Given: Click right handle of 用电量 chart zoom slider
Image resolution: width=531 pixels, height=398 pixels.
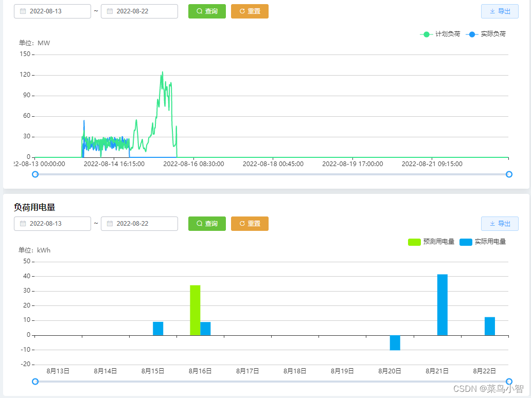Looking at the screenshot, I should [x=509, y=382].
